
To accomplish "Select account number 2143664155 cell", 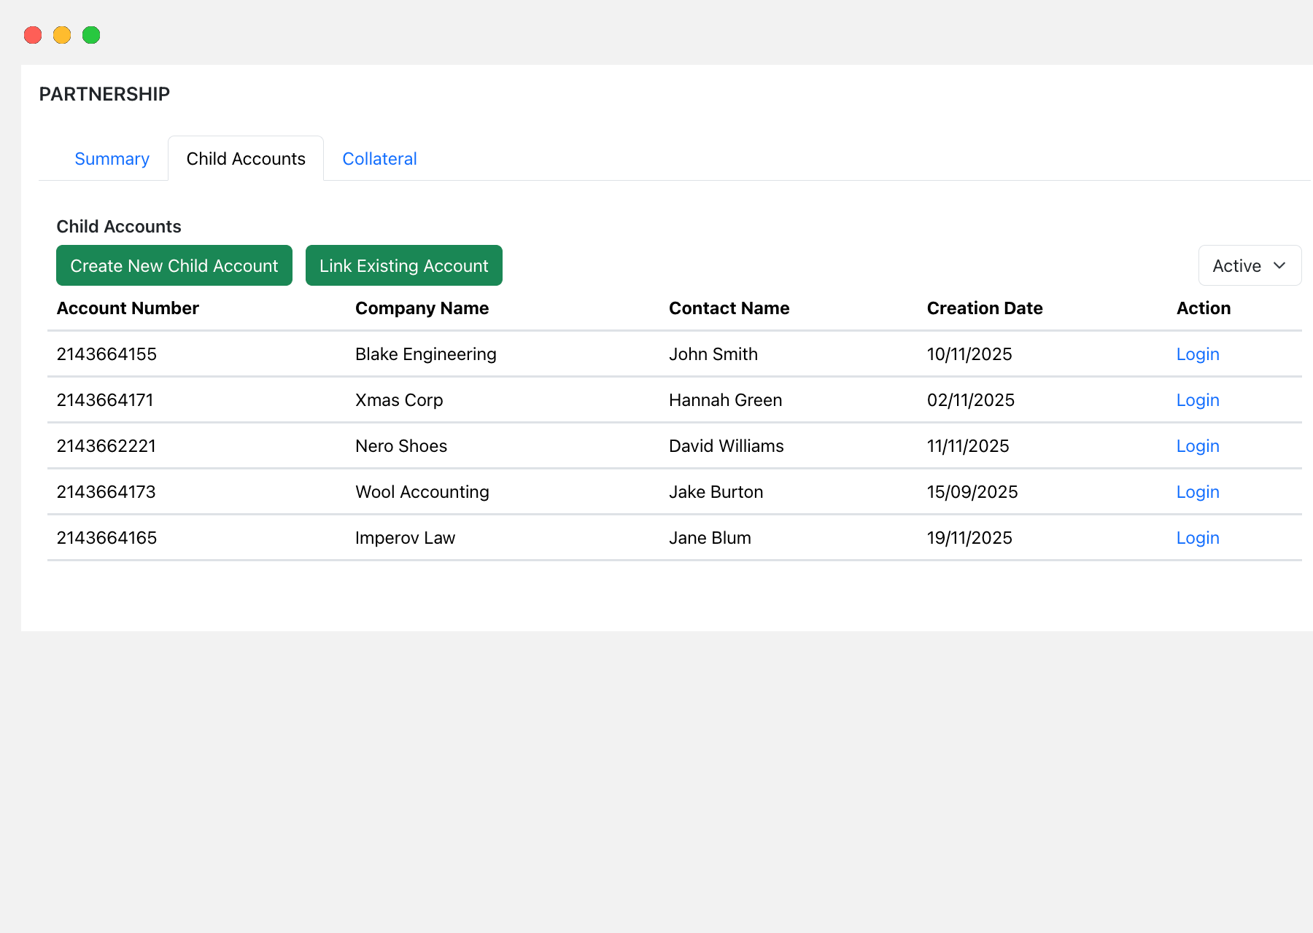I will click(106, 354).
